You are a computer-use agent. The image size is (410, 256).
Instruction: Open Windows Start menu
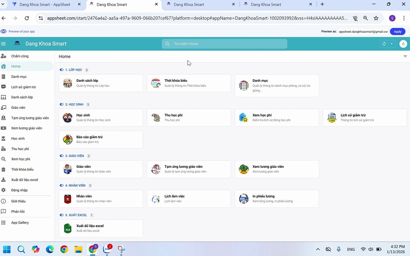point(7,249)
